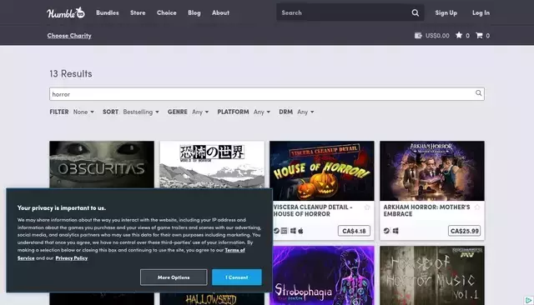The width and height of the screenshot is (534, 305).
Task: Open the wallet balance US$0.00
Action: tap(432, 35)
